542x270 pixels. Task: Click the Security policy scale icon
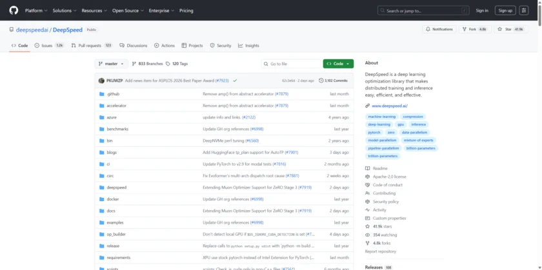(367, 202)
